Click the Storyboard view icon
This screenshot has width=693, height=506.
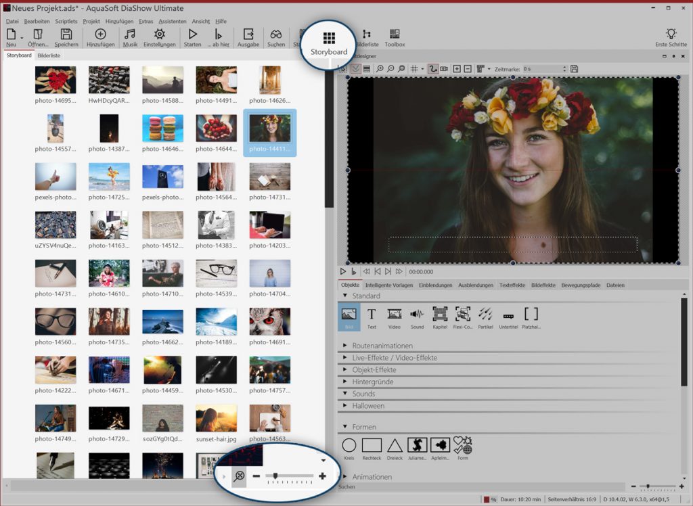point(329,38)
